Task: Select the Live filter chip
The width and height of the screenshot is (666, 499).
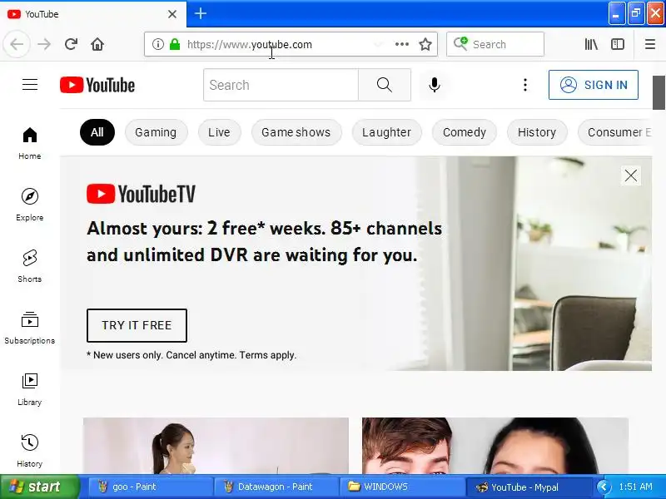Action: (x=219, y=132)
